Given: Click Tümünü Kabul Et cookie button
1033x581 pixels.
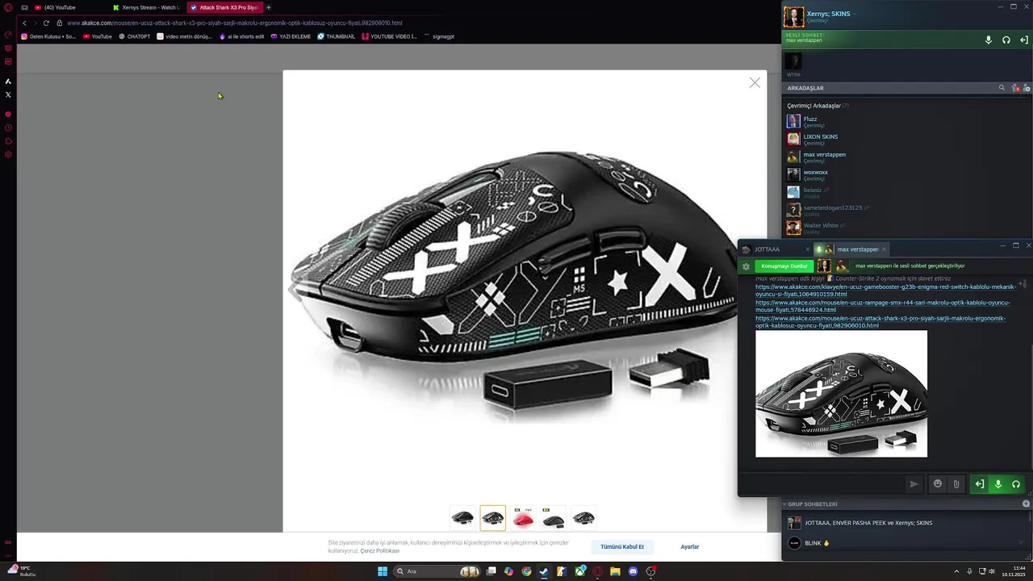Looking at the screenshot, I should point(622,546).
